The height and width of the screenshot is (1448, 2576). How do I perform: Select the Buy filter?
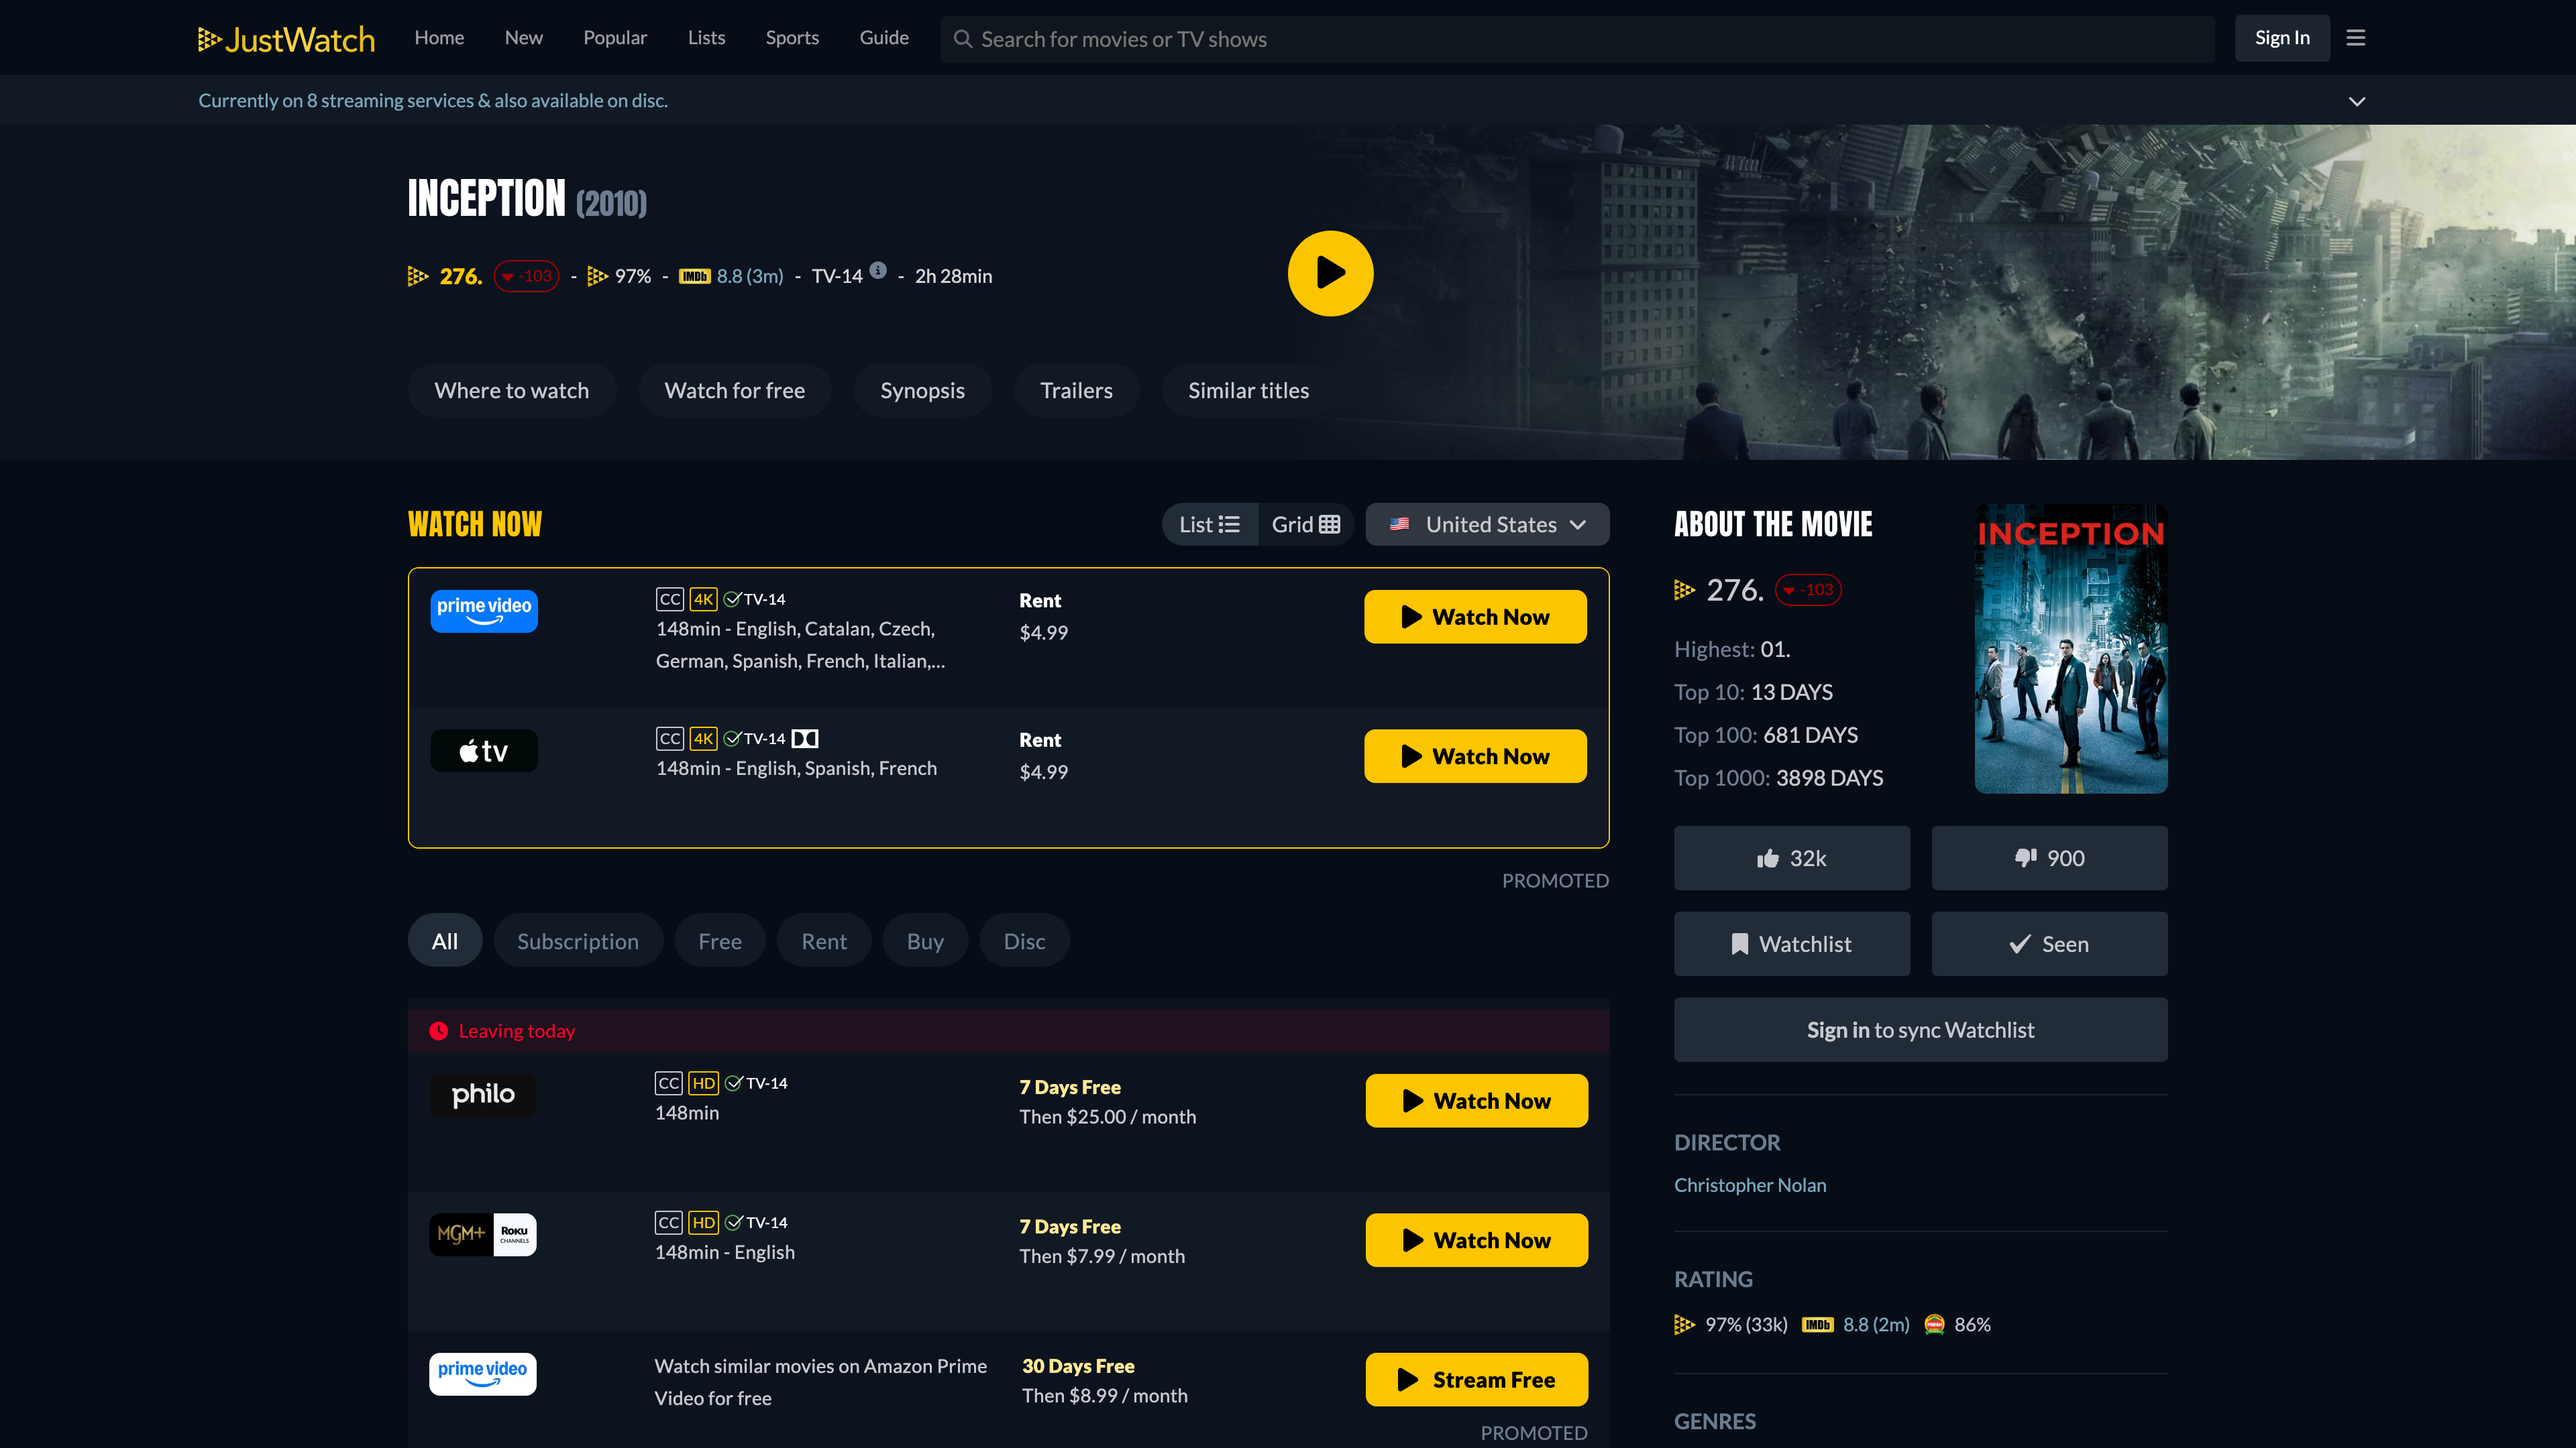tap(925, 941)
